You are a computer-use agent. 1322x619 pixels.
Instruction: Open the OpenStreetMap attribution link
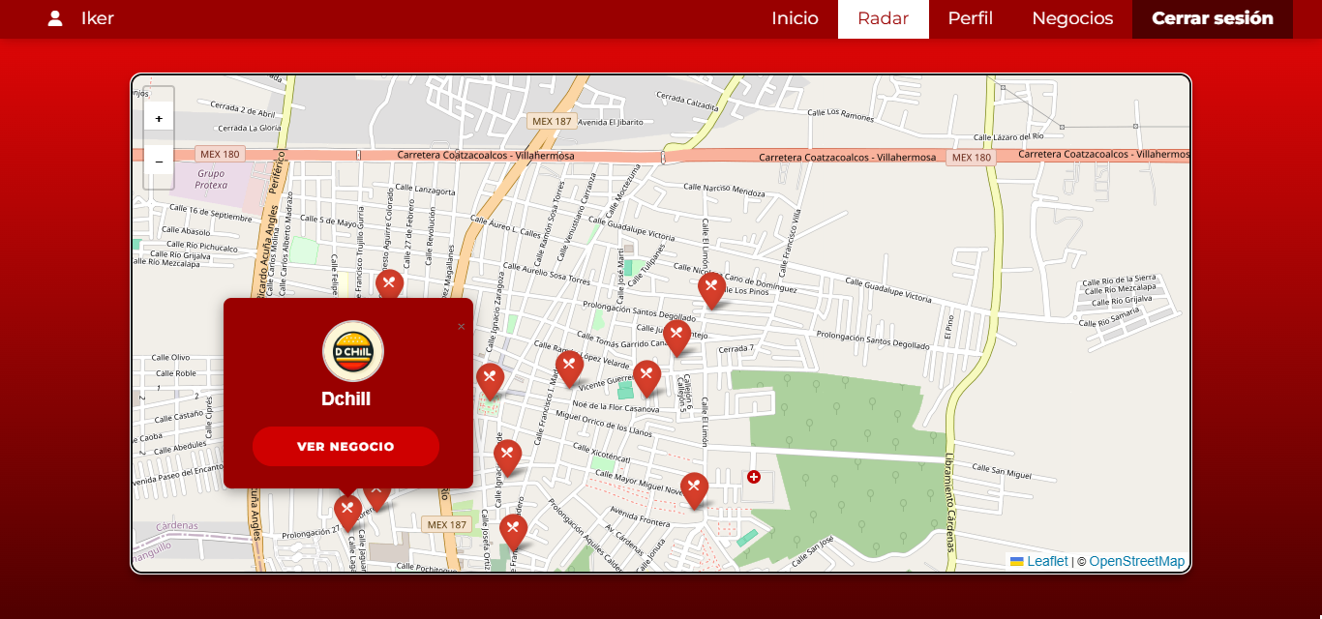pos(1136,561)
